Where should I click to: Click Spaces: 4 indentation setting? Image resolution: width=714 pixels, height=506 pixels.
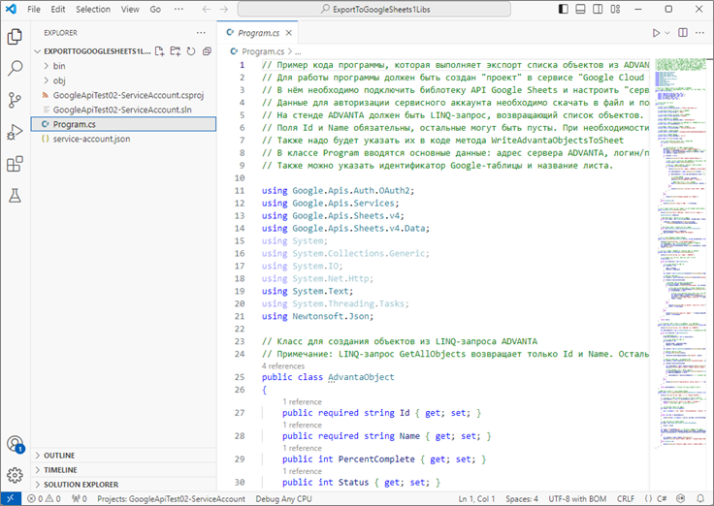(522, 498)
